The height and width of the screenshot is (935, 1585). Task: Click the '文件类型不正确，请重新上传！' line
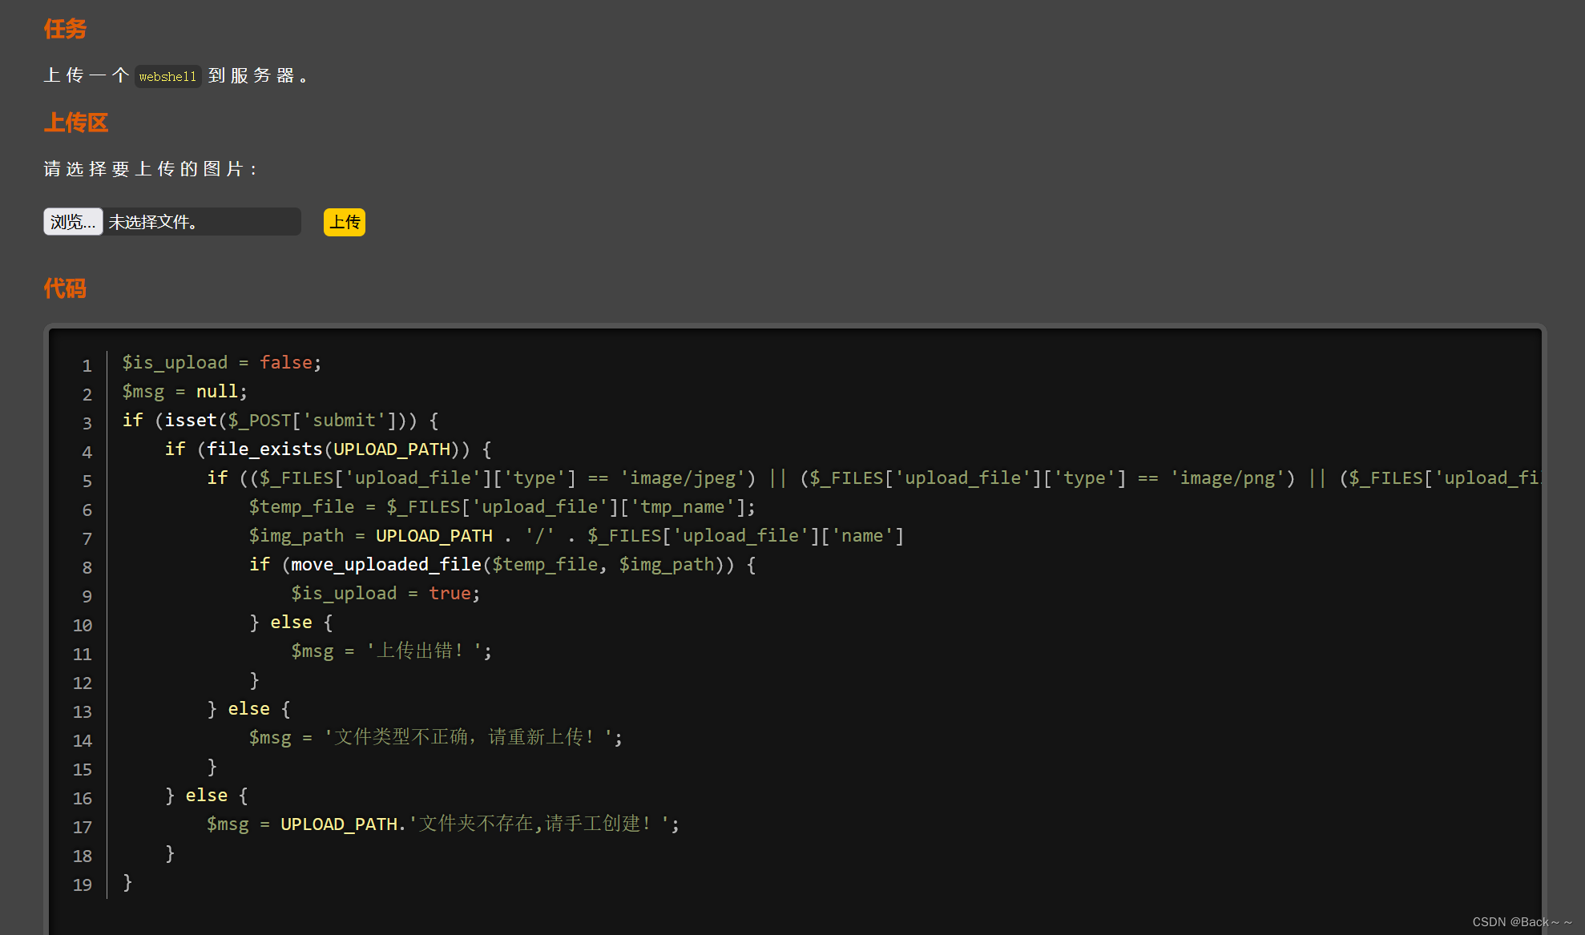click(436, 738)
